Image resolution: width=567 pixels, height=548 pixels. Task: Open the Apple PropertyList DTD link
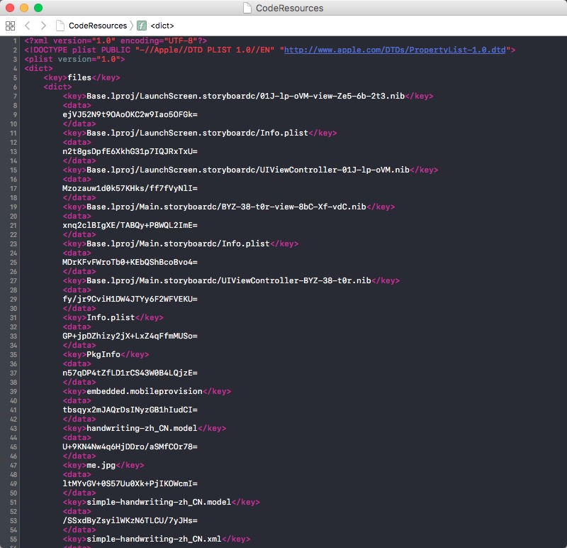[396, 50]
